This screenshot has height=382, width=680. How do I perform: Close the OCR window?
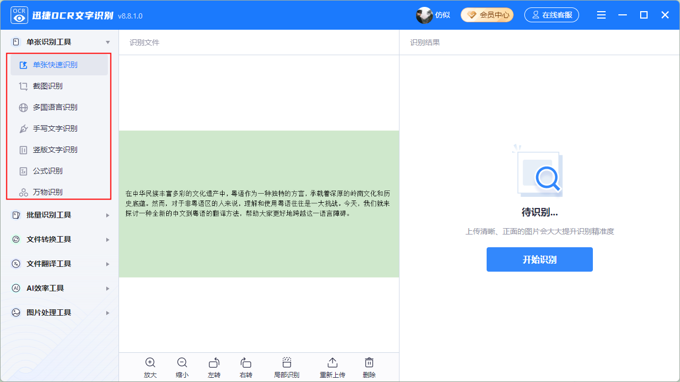click(x=665, y=15)
